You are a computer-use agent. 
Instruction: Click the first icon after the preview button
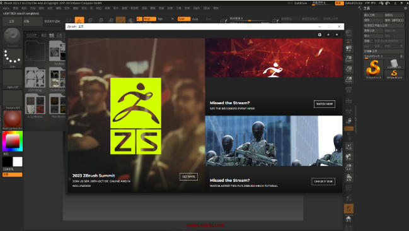click(69, 20)
